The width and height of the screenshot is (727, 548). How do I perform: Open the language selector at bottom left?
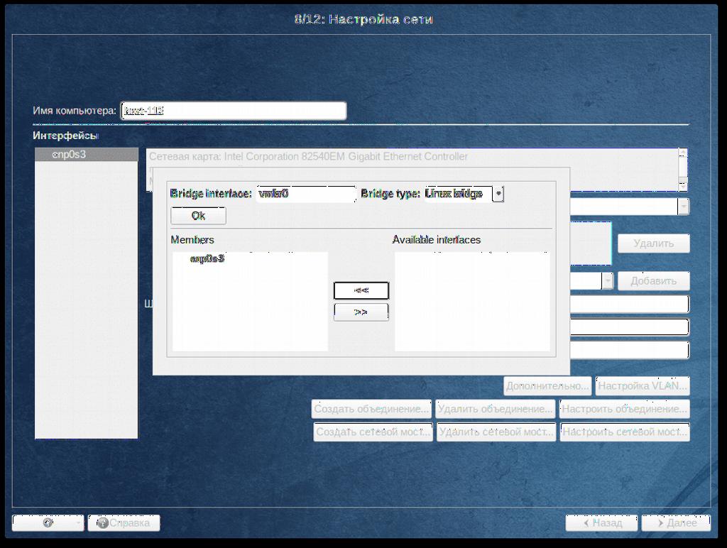tap(48, 523)
